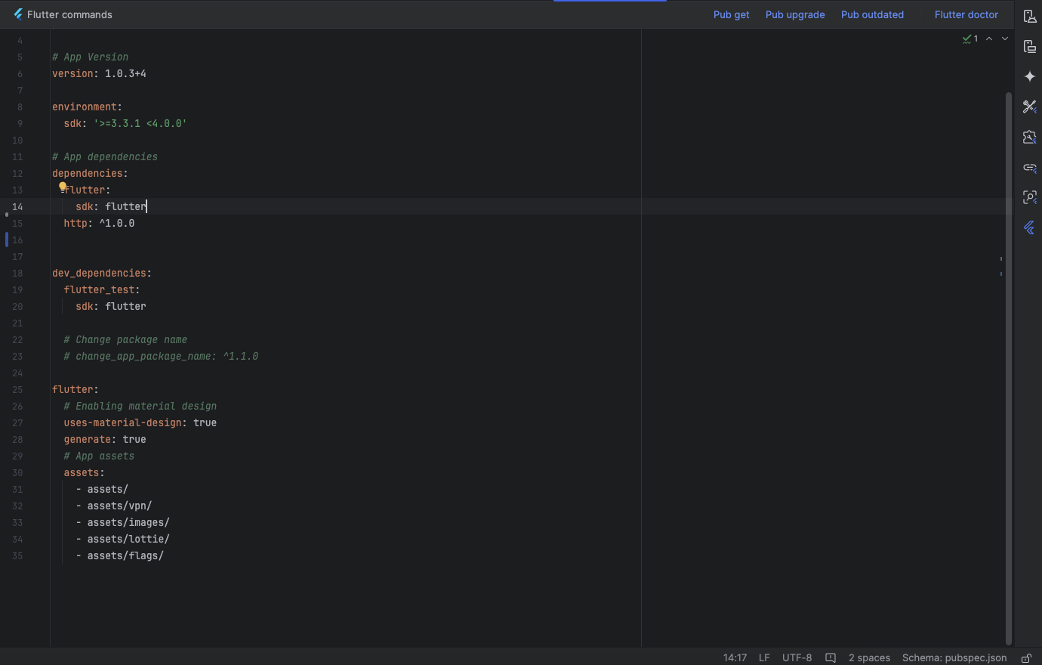Open Flutter puzzle-piece tool window icon
The height and width of the screenshot is (665, 1042).
click(x=1029, y=138)
